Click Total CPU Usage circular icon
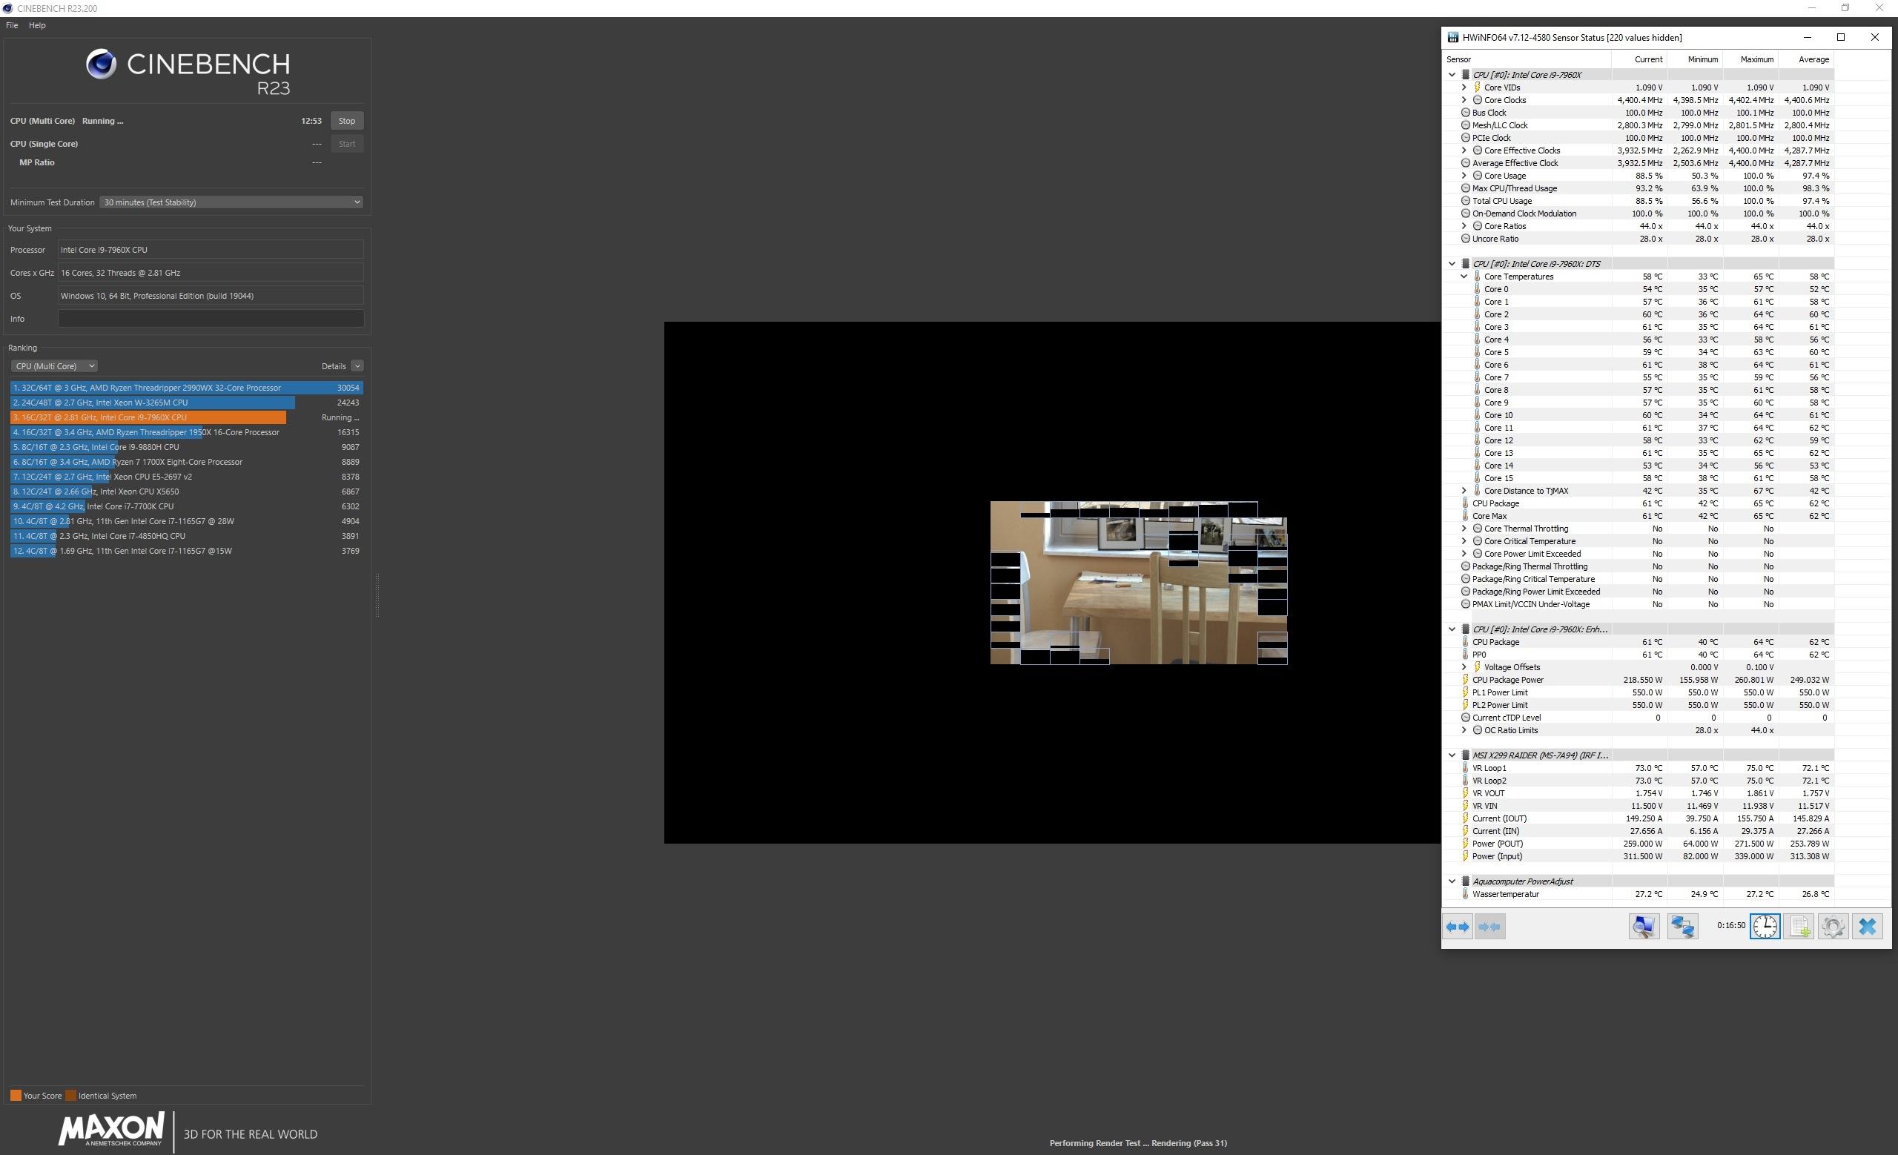Viewport: 1898px width, 1155px height. click(1465, 201)
